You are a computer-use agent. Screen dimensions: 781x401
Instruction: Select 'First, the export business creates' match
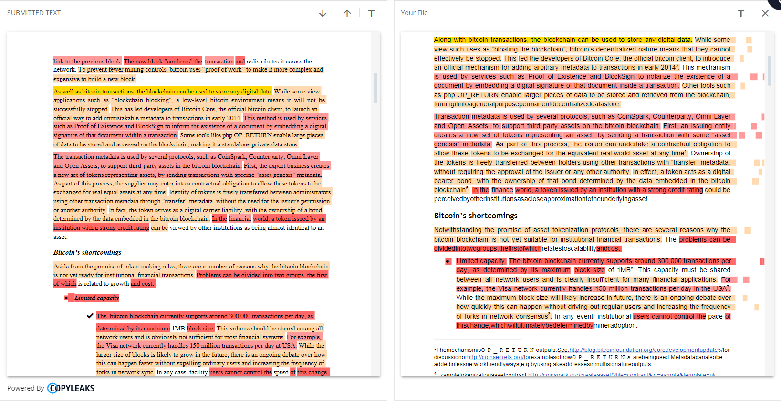tap(286, 166)
